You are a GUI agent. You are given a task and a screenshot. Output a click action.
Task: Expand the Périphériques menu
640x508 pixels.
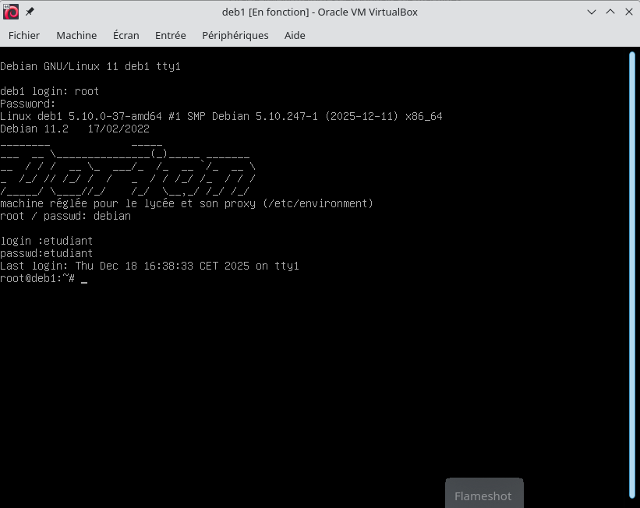pyautogui.click(x=235, y=35)
